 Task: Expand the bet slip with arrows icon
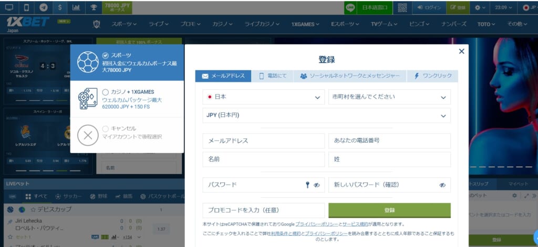coord(526,196)
